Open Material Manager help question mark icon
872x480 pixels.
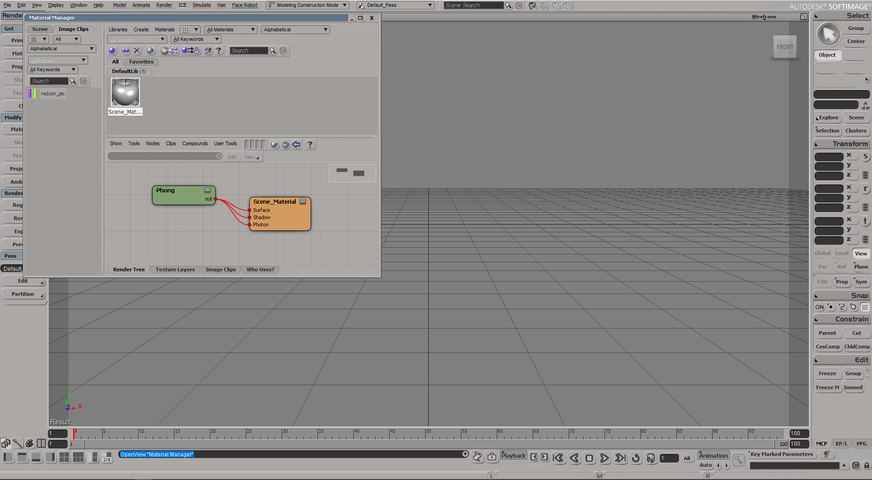tap(218, 51)
